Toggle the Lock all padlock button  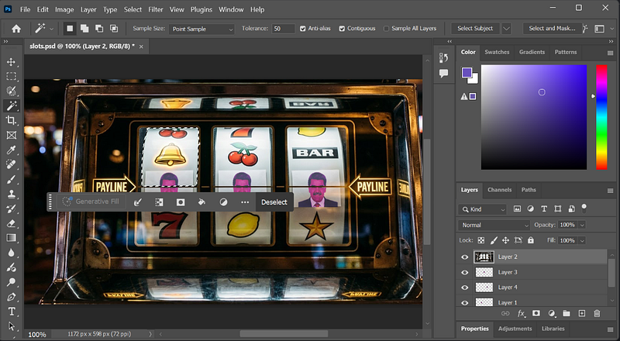(x=531, y=240)
